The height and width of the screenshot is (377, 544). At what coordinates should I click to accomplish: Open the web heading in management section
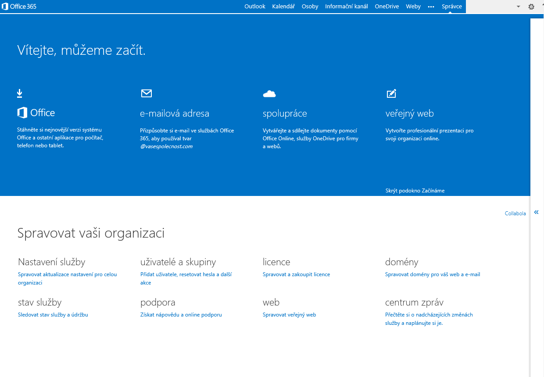[271, 302]
